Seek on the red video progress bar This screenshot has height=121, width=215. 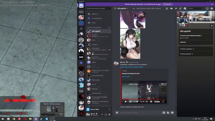144,99
